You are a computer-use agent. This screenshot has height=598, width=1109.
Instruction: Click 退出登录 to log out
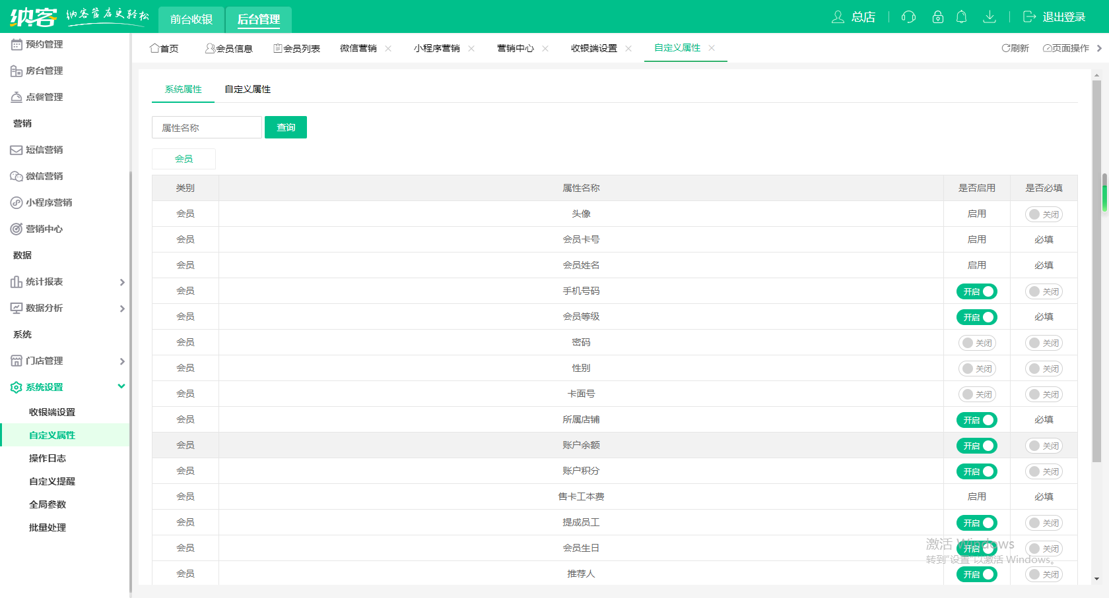(1054, 17)
